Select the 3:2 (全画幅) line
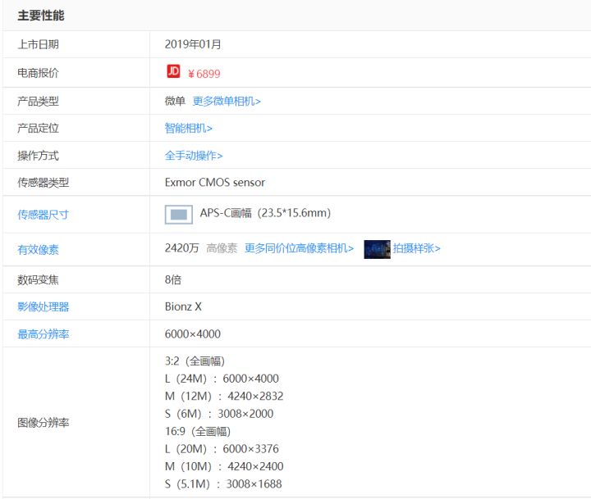 [195, 361]
